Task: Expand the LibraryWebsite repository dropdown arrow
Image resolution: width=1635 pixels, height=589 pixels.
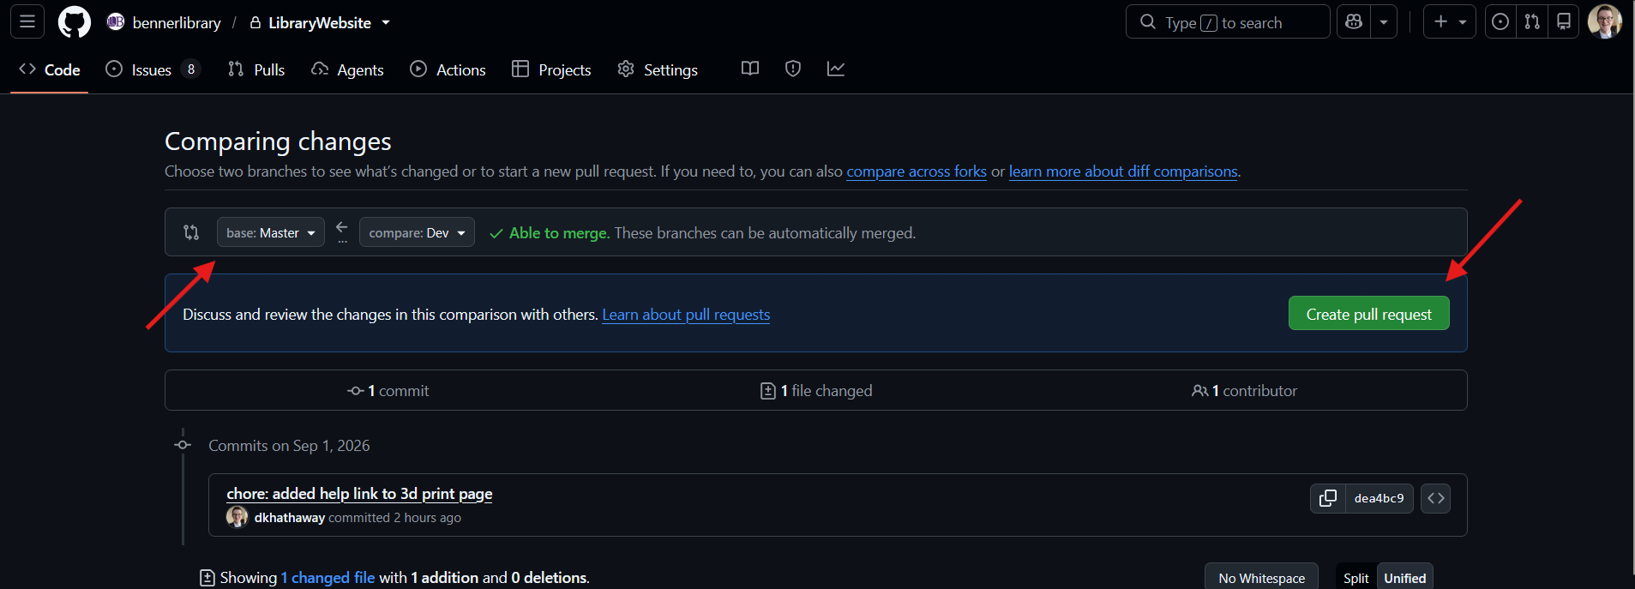Action: coord(386,22)
